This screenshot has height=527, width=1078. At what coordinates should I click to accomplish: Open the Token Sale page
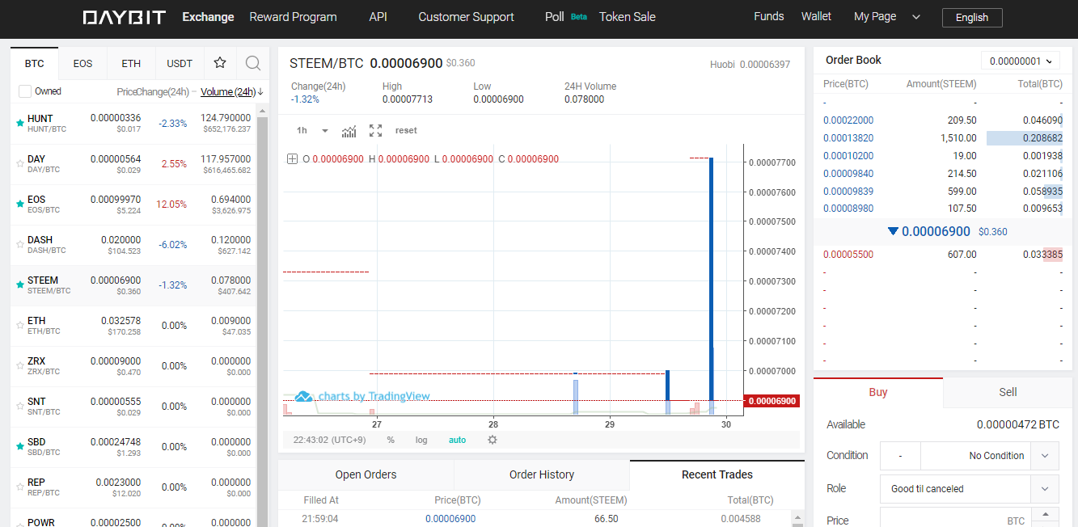click(628, 17)
